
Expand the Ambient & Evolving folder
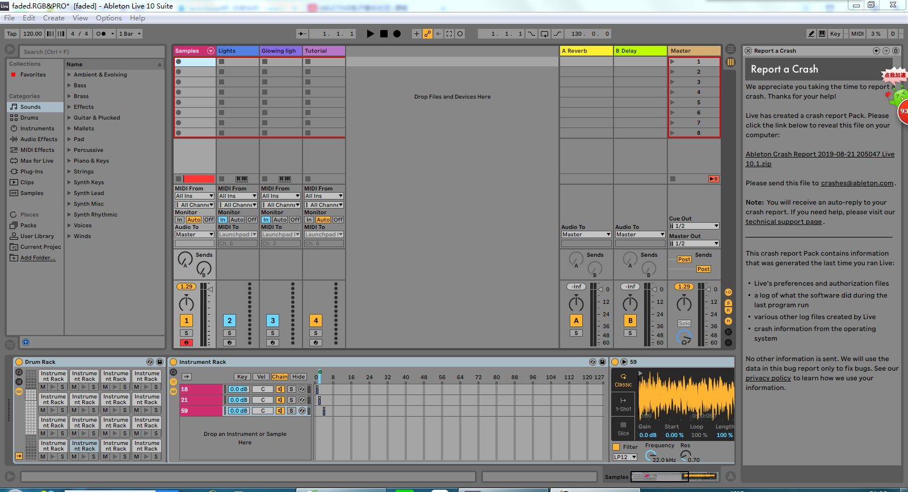click(x=69, y=75)
